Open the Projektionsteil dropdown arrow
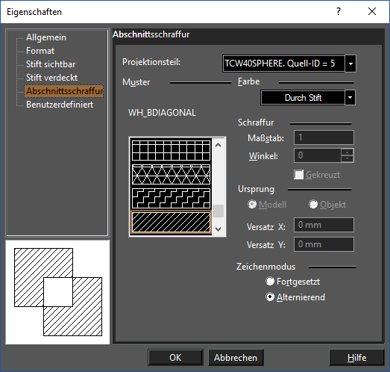 (x=350, y=63)
